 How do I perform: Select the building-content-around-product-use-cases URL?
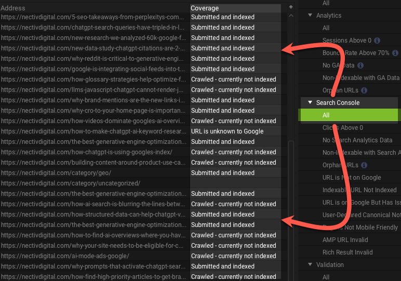click(93, 163)
